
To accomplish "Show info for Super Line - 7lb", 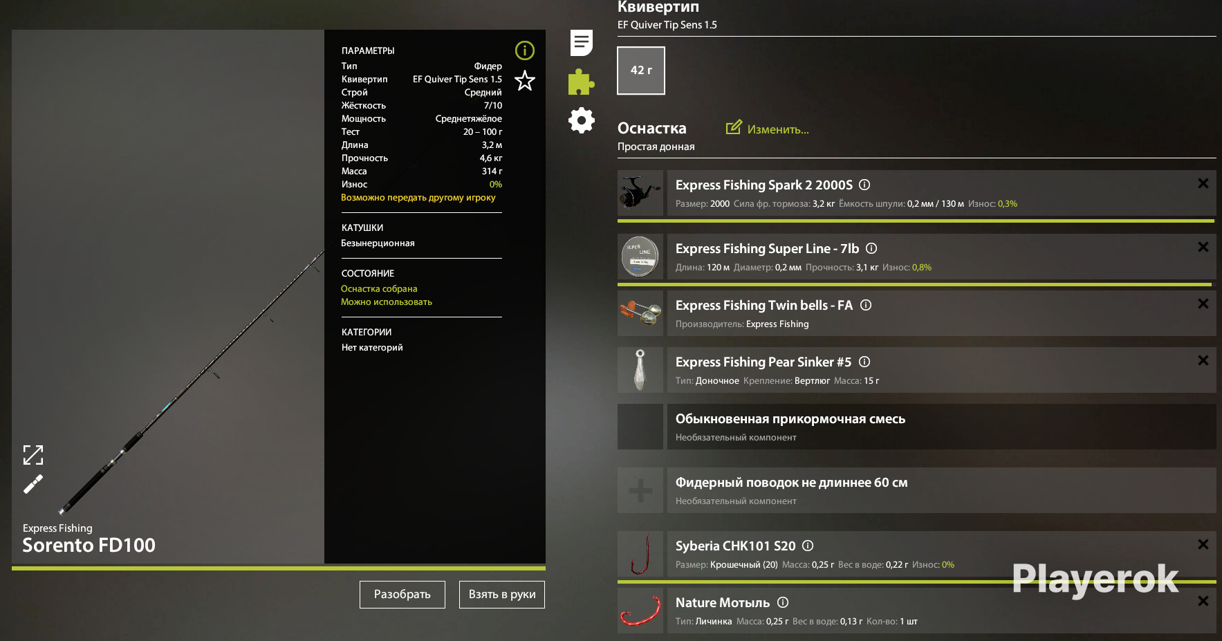I will (x=871, y=248).
